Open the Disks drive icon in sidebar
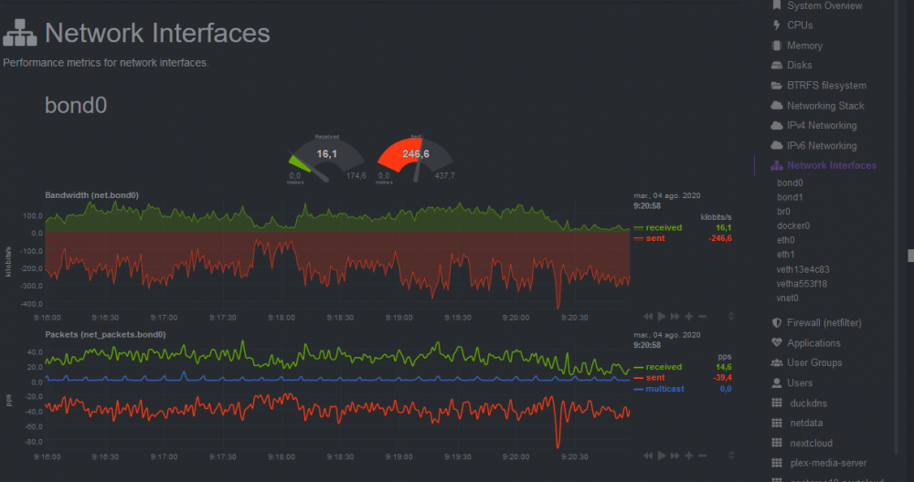 pyautogui.click(x=776, y=65)
